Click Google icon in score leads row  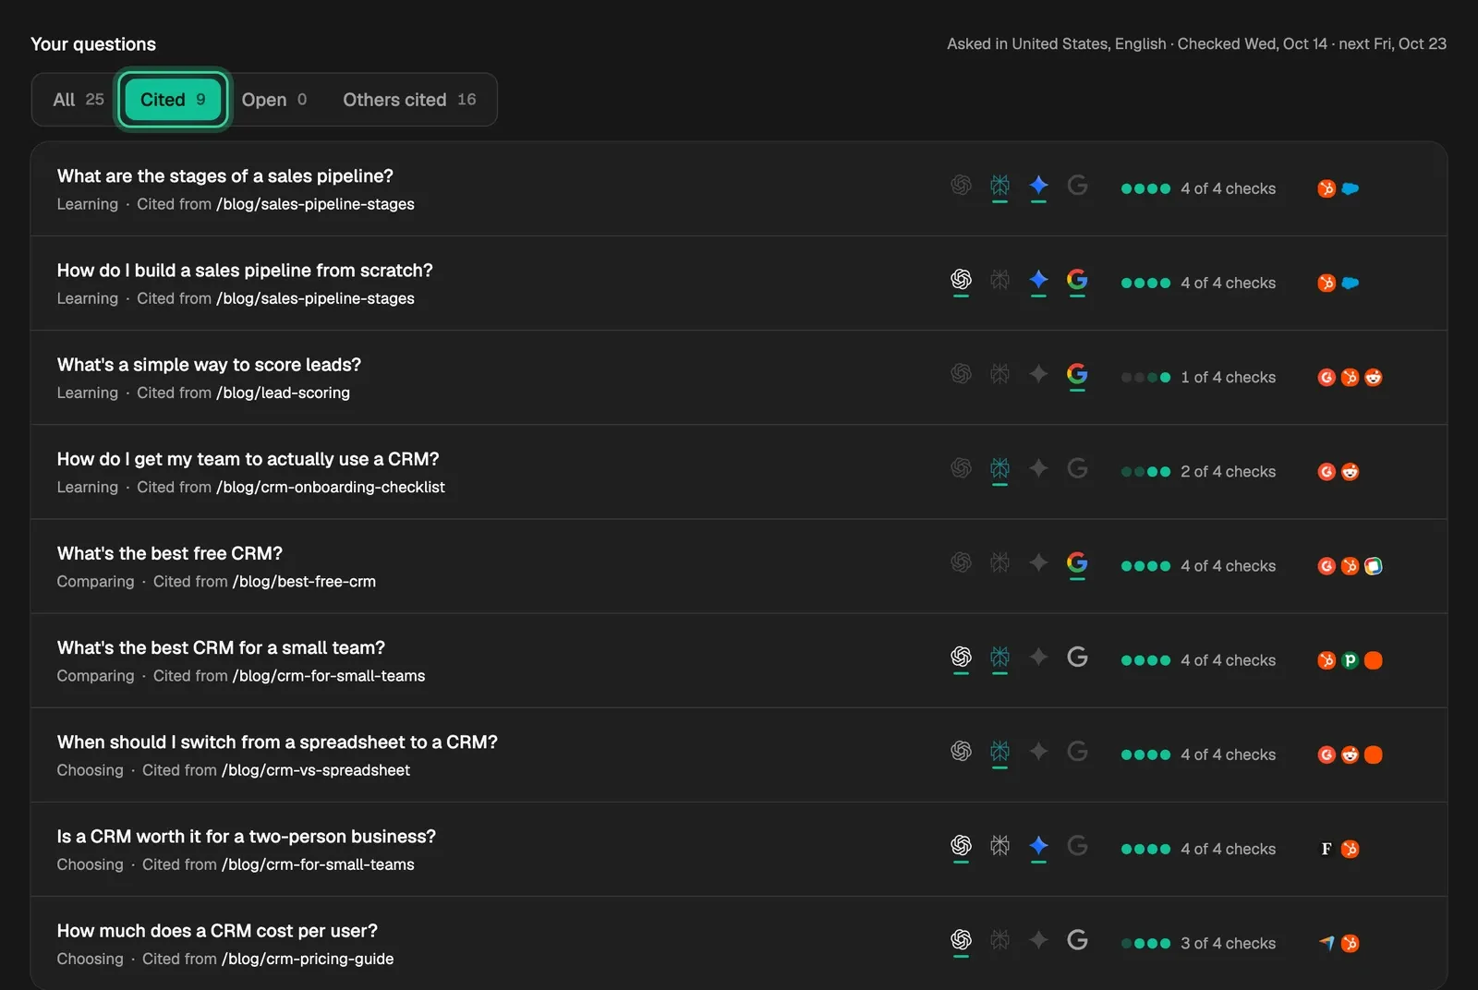pos(1077,374)
